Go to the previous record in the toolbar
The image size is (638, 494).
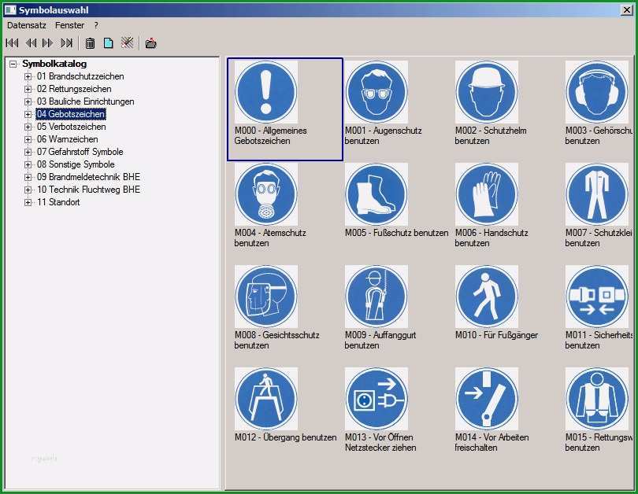[x=31, y=43]
